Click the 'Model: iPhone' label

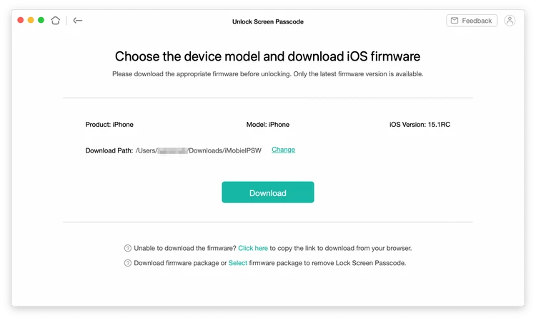click(x=268, y=125)
